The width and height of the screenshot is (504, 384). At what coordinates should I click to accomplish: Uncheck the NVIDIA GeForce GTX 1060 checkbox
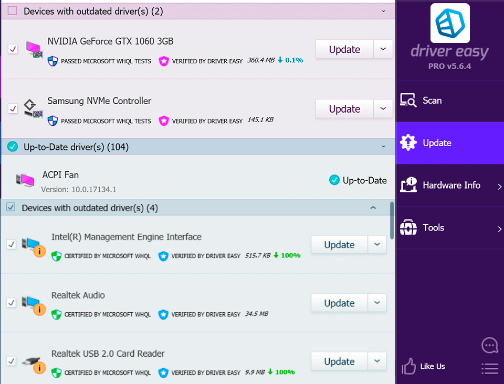pos(13,49)
